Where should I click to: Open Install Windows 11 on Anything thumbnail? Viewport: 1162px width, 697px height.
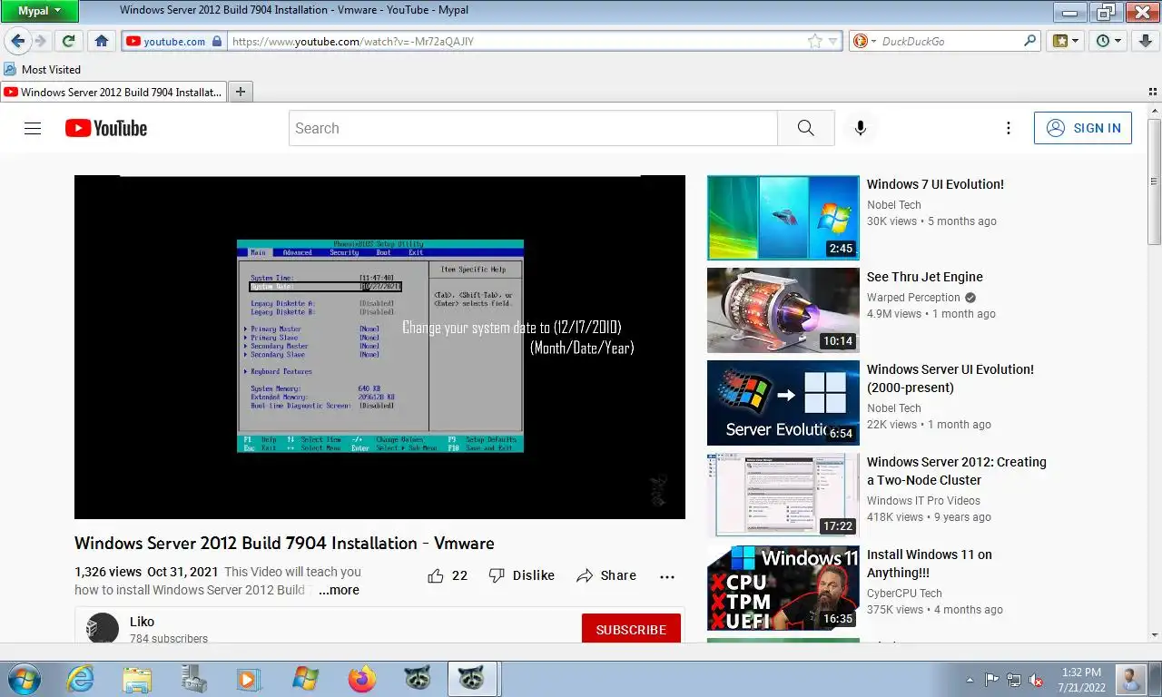pyautogui.click(x=783, y=588)
